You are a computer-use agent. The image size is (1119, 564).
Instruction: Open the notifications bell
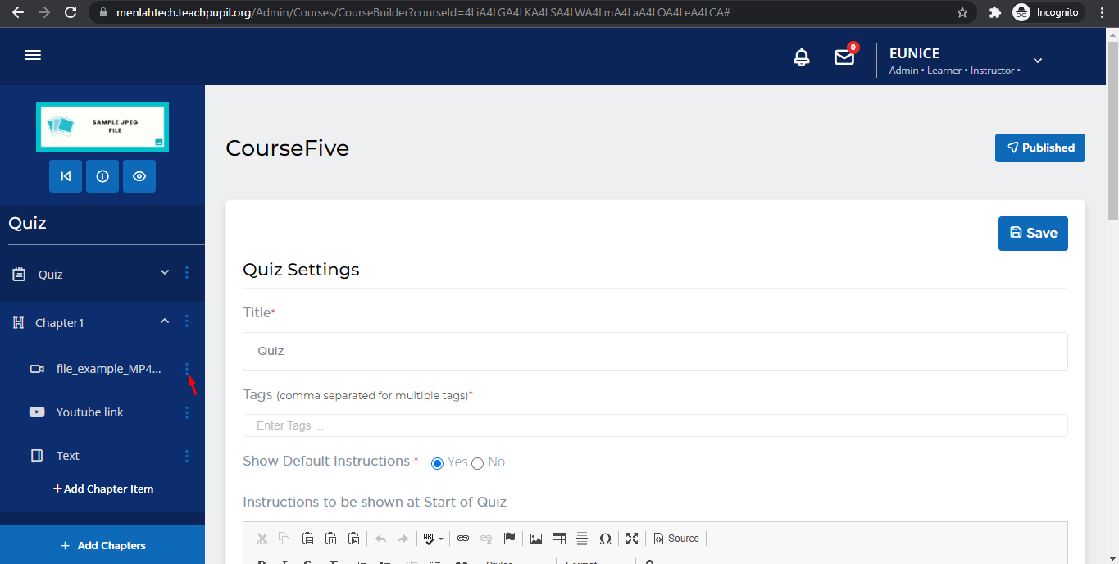pos(802,57)
